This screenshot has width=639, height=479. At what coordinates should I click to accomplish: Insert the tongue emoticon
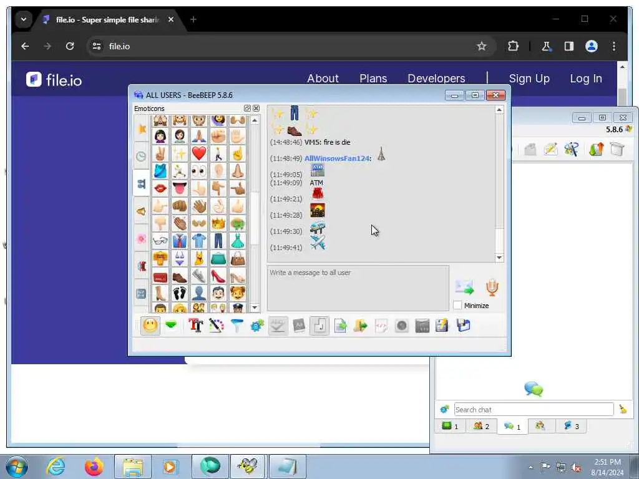point(179,188)
